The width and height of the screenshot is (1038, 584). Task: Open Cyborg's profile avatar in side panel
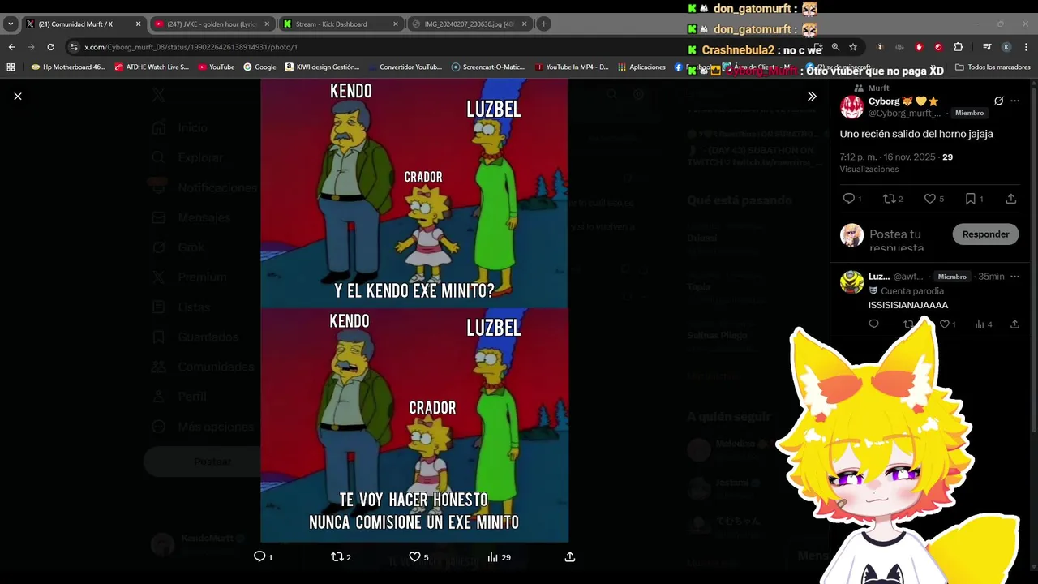pos(851,107)
